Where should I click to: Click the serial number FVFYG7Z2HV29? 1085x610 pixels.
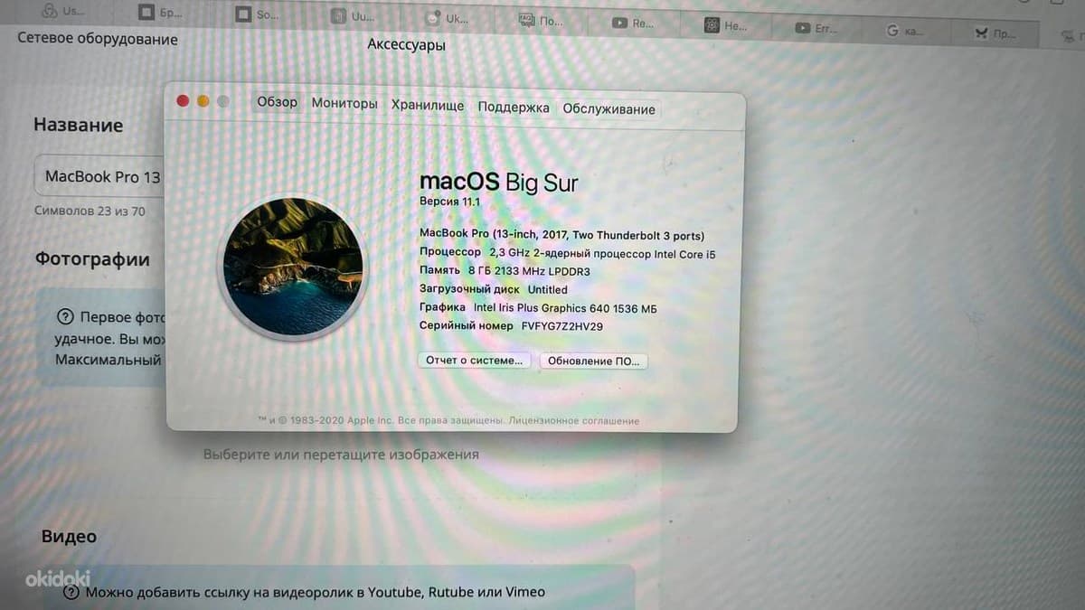click(562, 326)
